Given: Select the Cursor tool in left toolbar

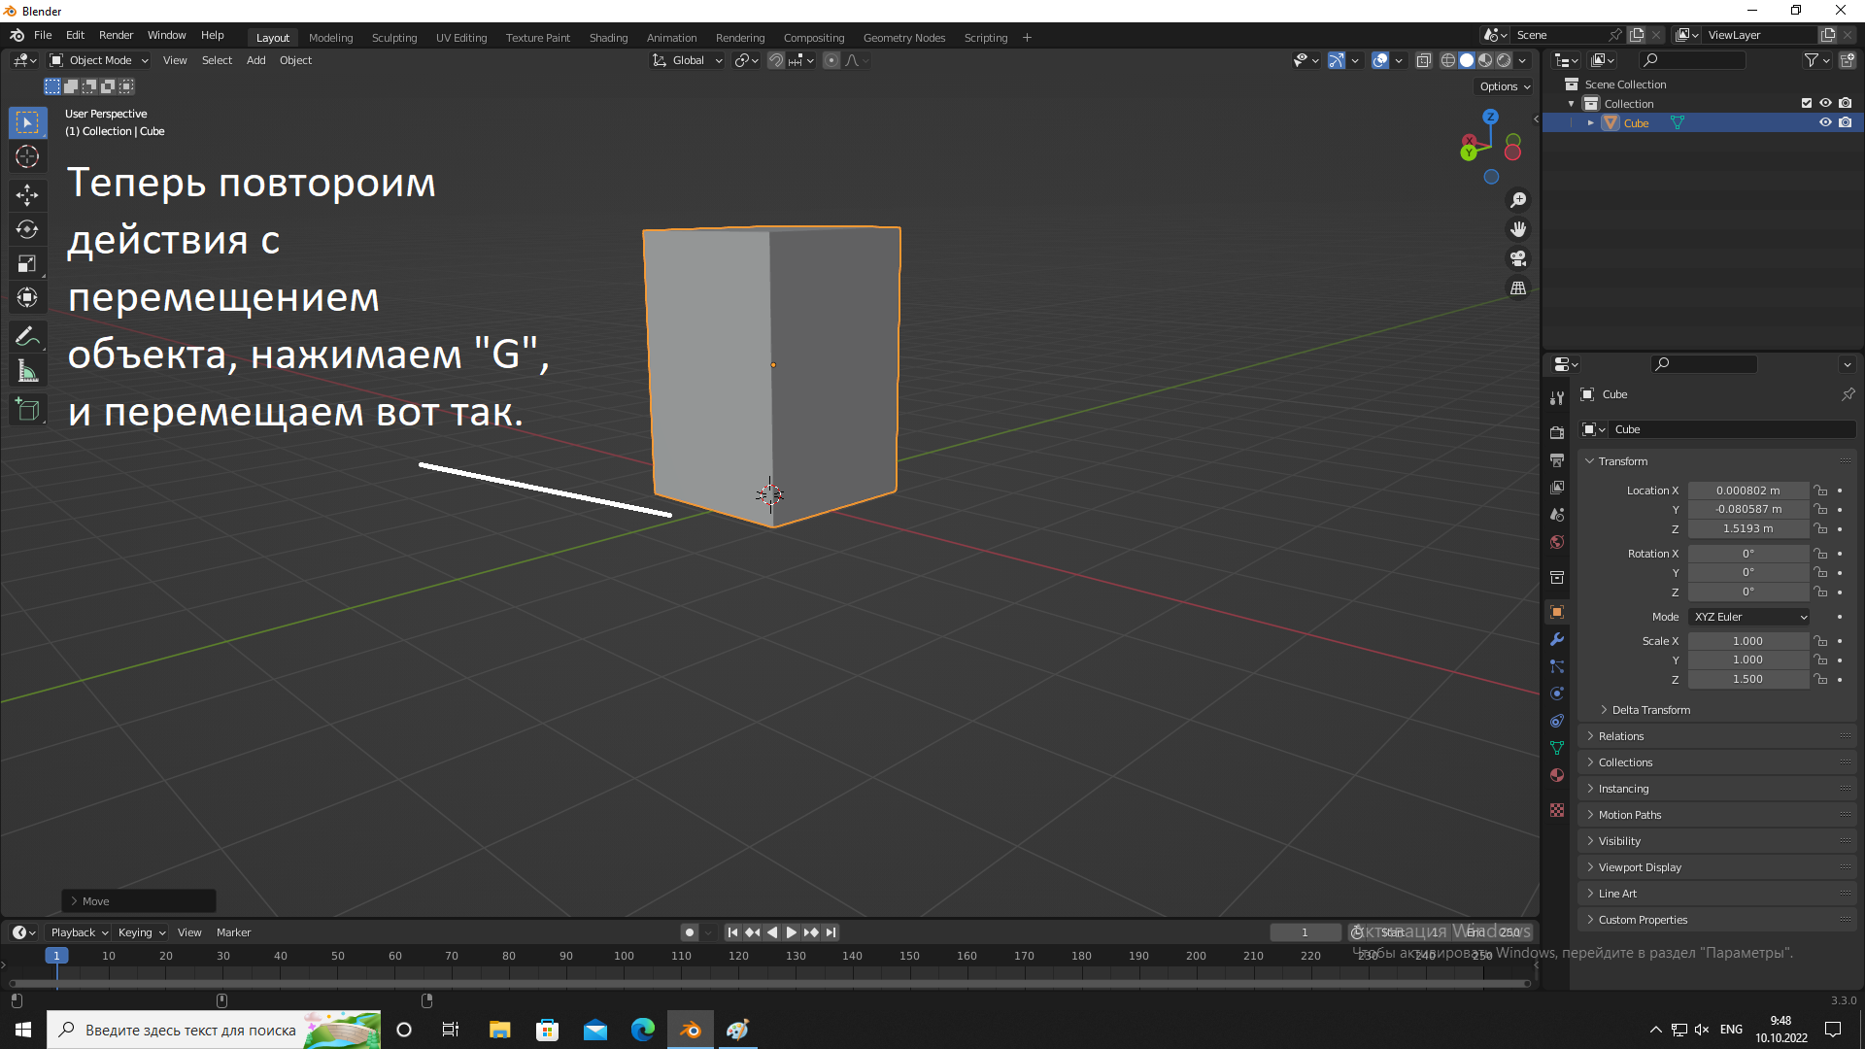Looking at the screenshot, I should [27, 156].
